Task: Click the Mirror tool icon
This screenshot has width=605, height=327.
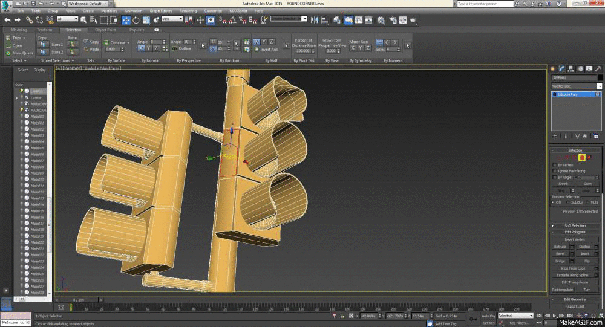Action: pyautogui.click(x=314, y=20)
